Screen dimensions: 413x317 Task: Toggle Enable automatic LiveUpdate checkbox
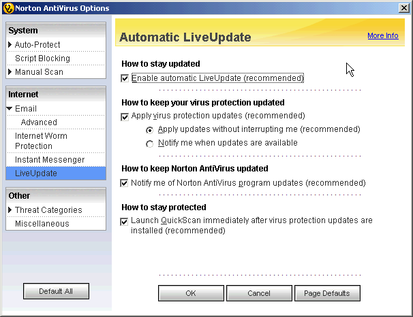coord(125,78)
